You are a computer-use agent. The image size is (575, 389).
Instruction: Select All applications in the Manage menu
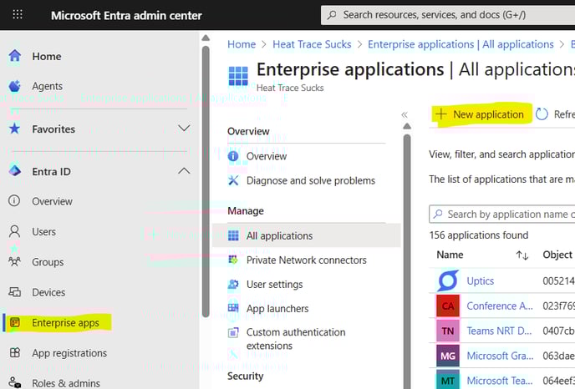tap(279, 236)
